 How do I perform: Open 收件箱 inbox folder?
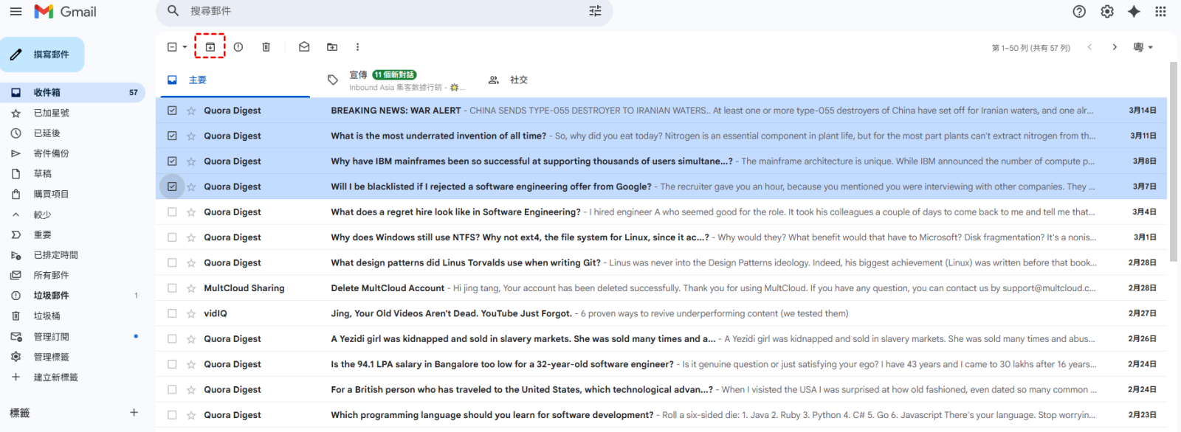click(x=72, y=93)
